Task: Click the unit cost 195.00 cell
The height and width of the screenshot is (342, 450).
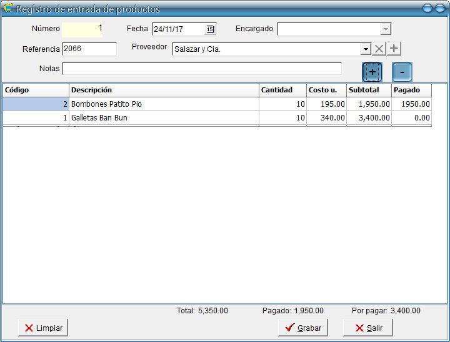Action: click(327, 104)
